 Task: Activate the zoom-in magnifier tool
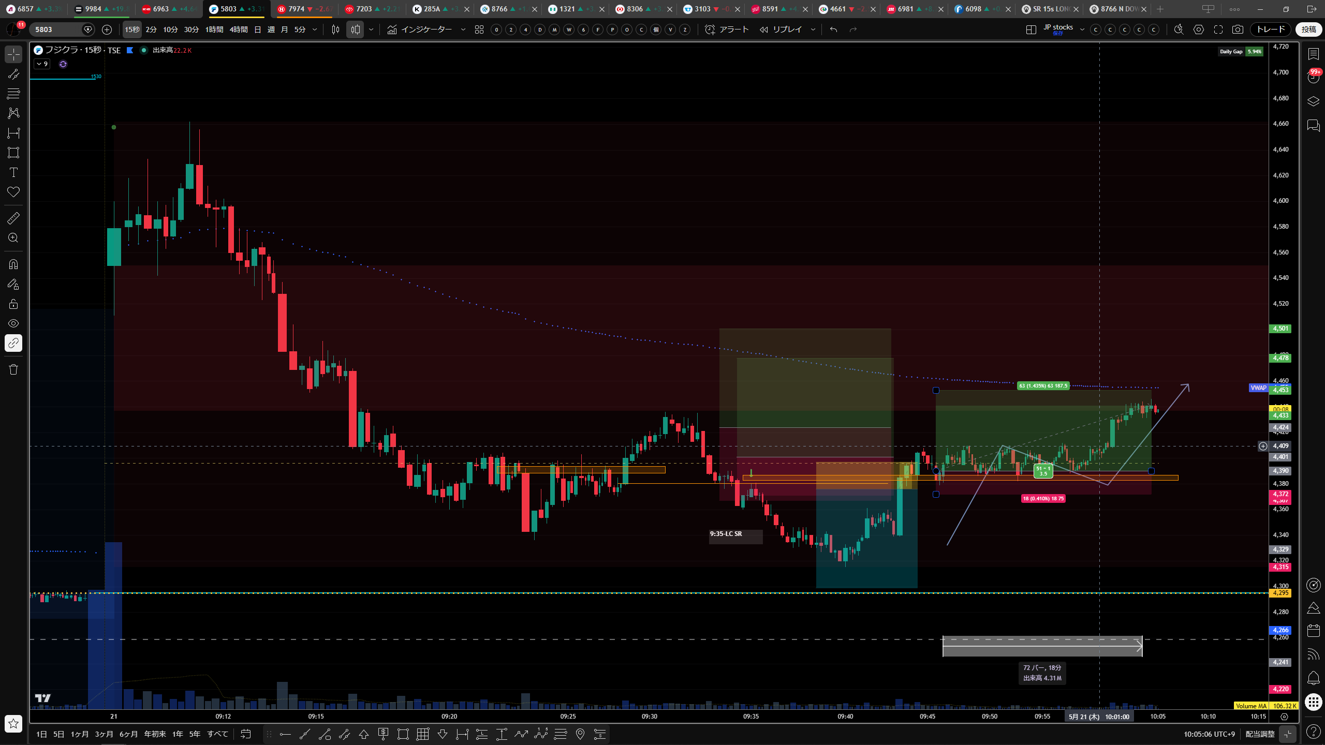(13, 238)
